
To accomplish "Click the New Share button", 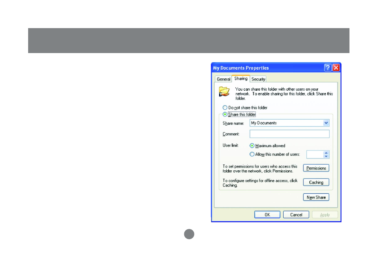I will tap(316, 197).
